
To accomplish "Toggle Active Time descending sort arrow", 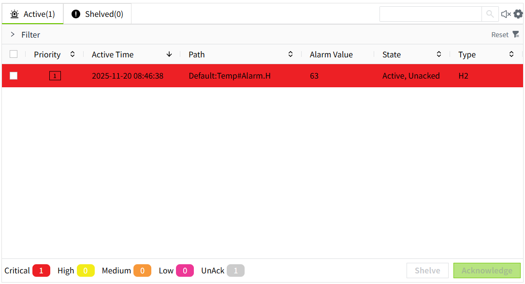I will pyautogui.click(x=169, y=54).
